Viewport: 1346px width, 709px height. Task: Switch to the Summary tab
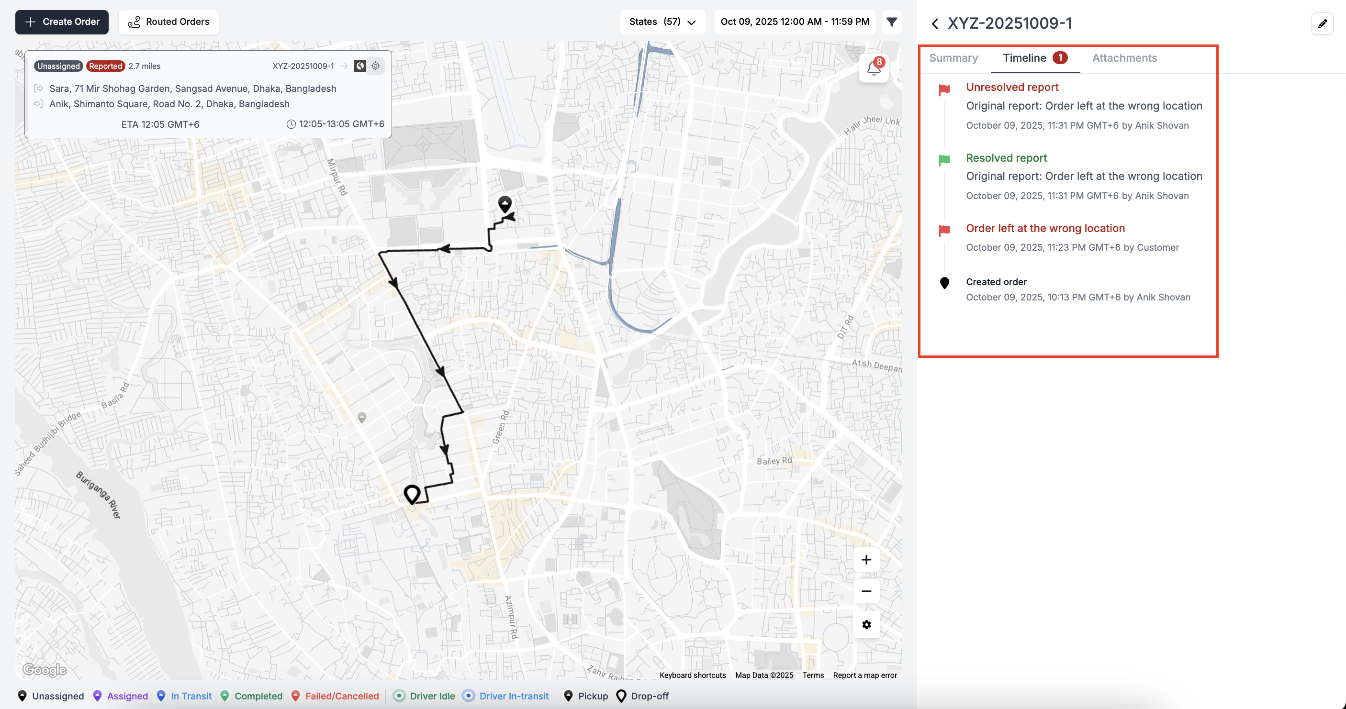953,58
